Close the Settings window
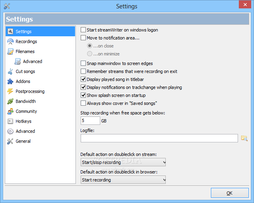254x203 pixels. coord(245,5)
